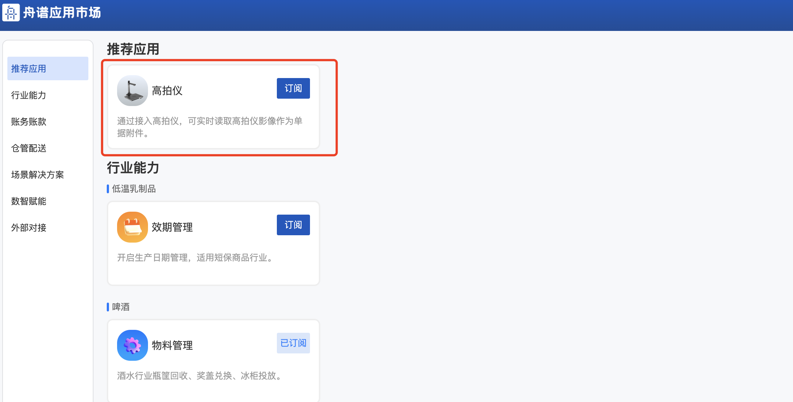Open 行业能力 in the sidebar
Screen dimensions: 793x402
pyautogui.click(x=29, y=95)
